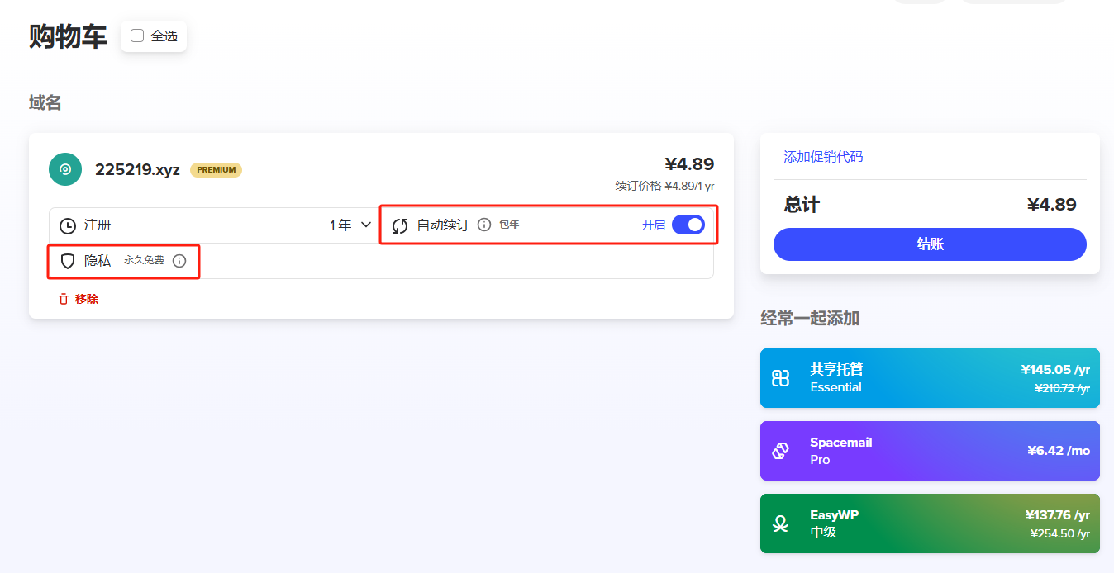This screenshot has height=573, width=1114.
Task: Click the 225219.xyz domain circle icon
Action: (x=65, y=169)
